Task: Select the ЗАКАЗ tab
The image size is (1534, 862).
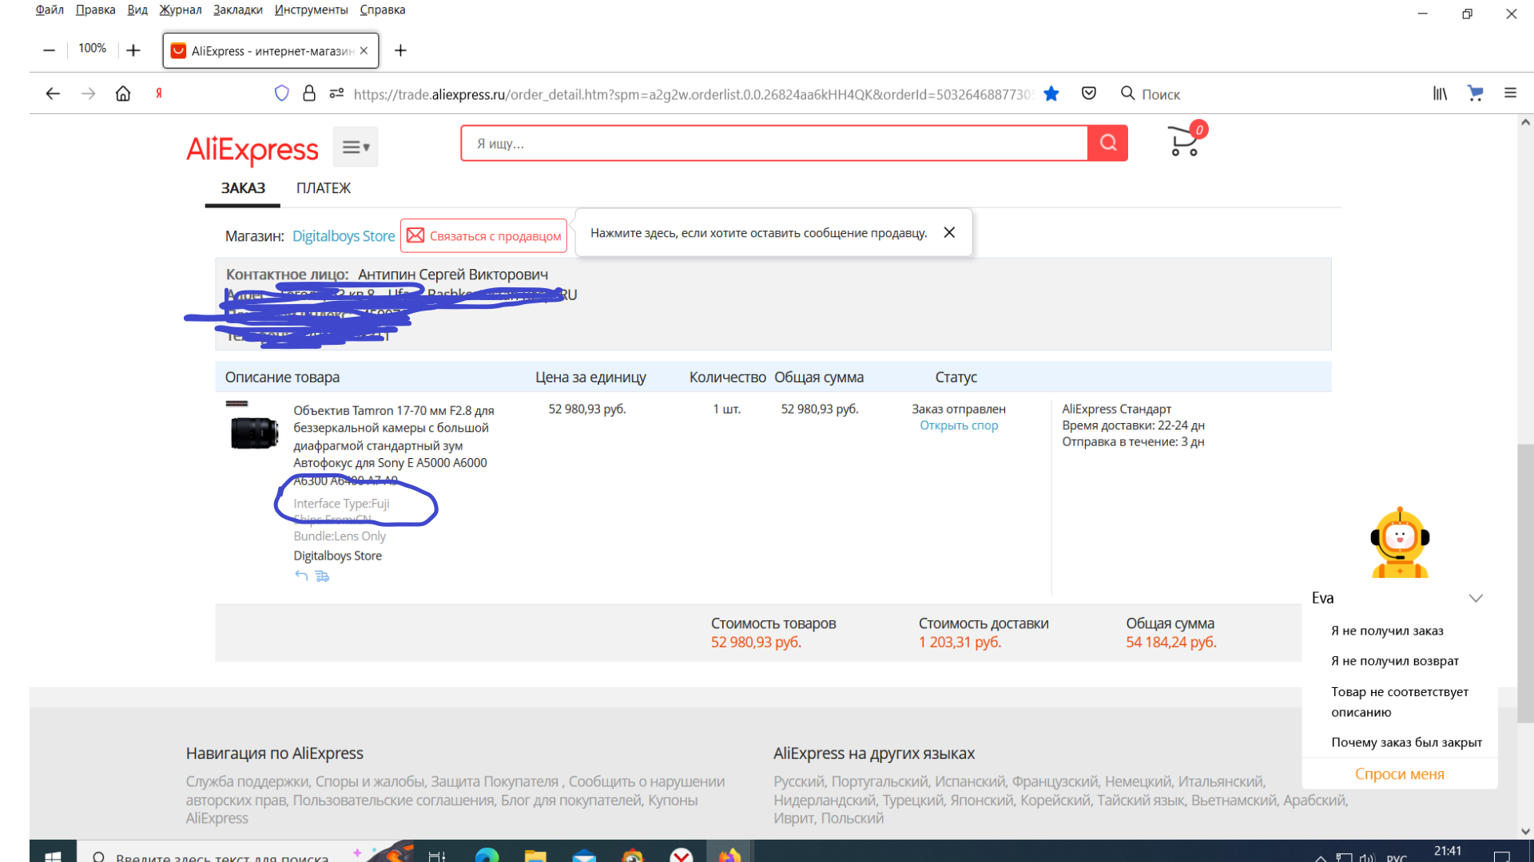Action: point(243,188)
